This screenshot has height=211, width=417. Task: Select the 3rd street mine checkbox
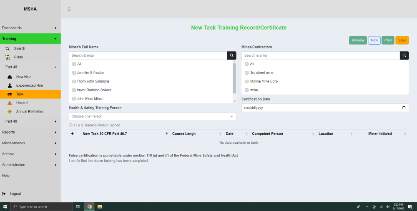246,73
